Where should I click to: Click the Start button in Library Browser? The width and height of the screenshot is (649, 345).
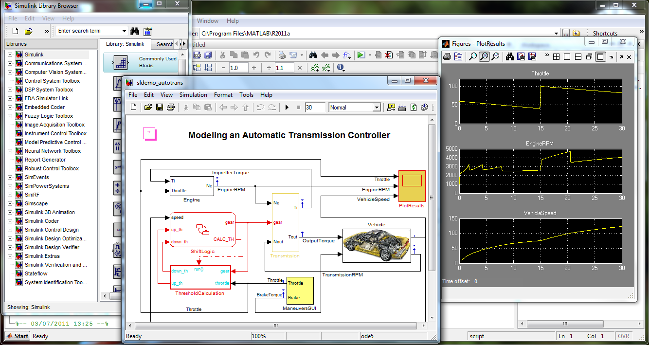[x=17, y=336]
